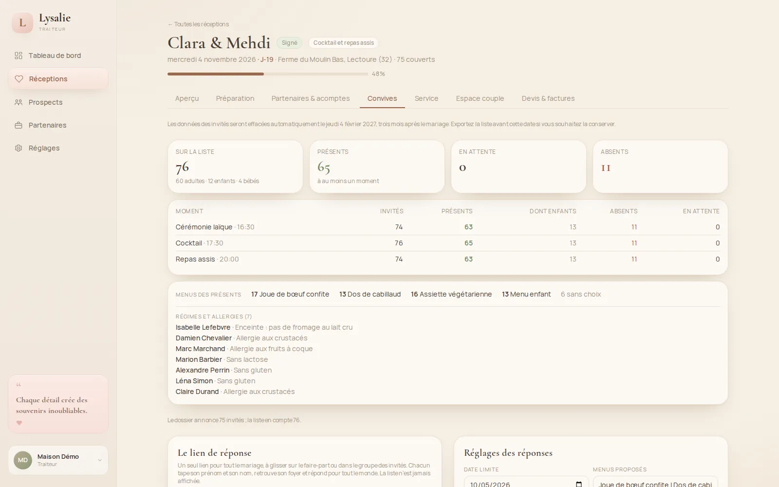Screen dimensions: 779x487
Task: Click the Tableau de bord grid icon
Action: pos(19,56)
